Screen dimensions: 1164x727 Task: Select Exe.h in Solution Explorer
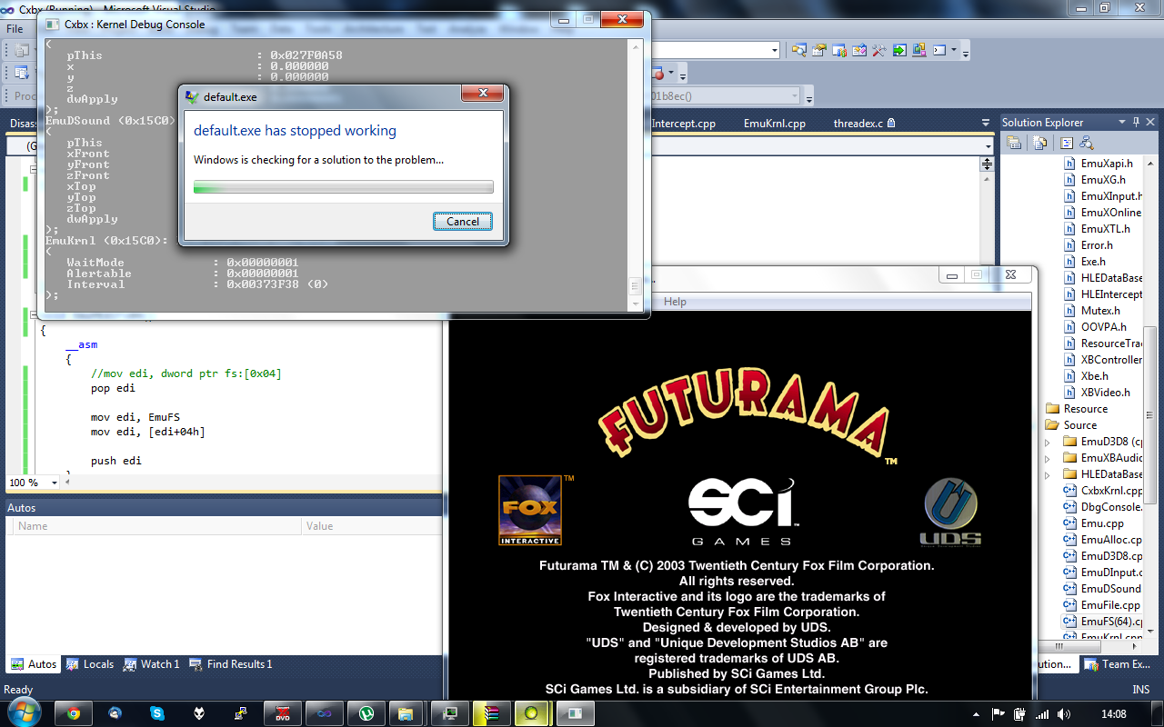pos(1085,262)
